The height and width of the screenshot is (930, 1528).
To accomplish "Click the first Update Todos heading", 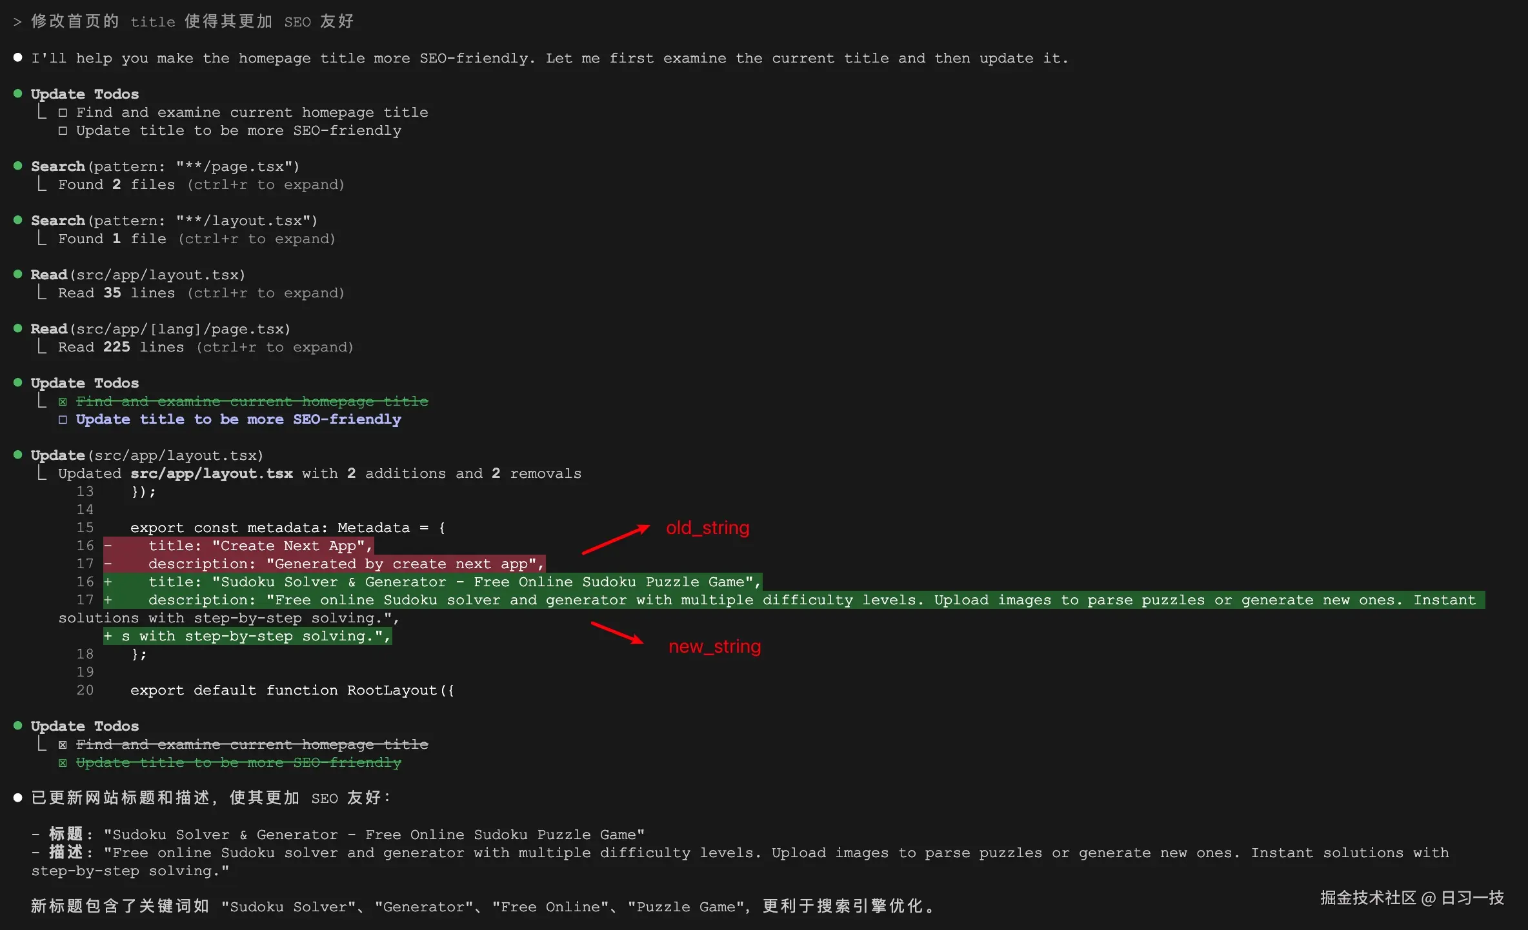I will tap(85, 94).
